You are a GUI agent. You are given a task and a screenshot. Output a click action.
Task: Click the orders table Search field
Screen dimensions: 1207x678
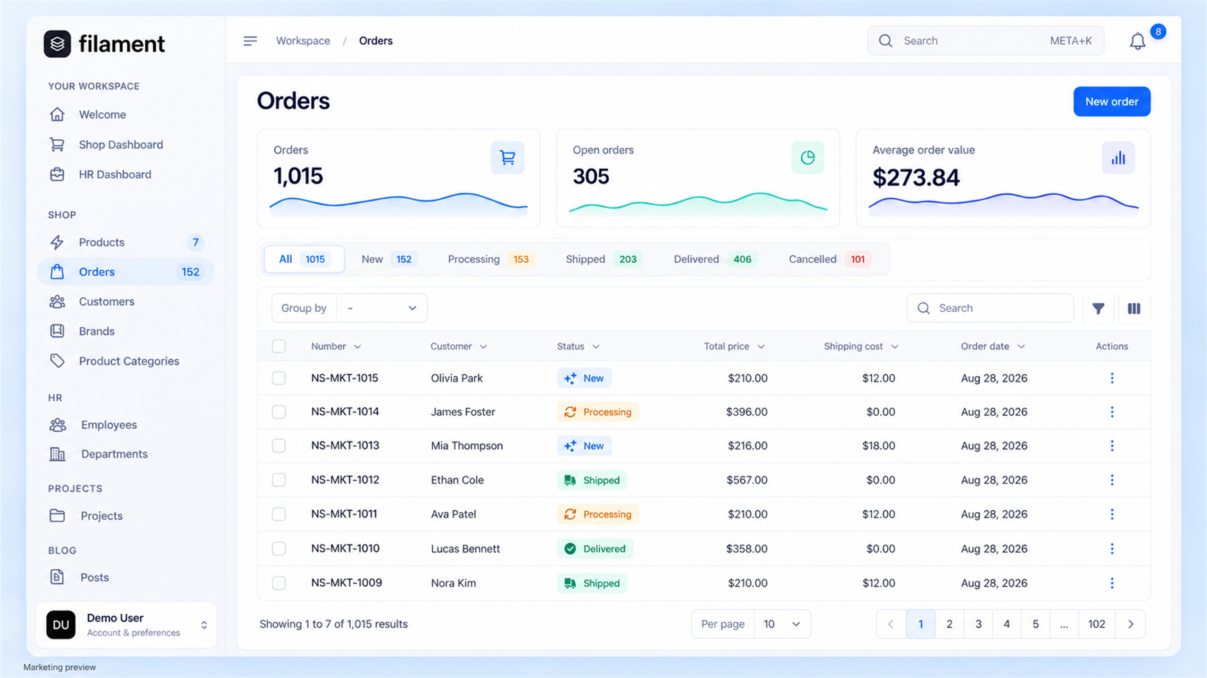pos(990,308)
